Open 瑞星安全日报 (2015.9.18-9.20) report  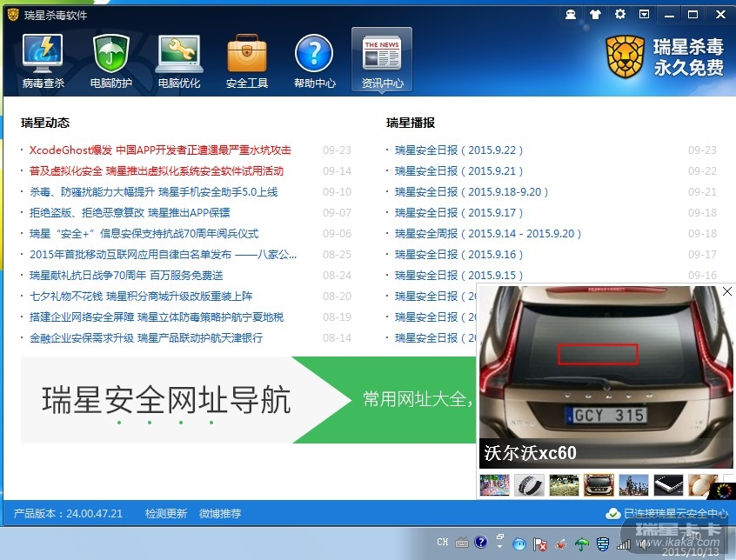(472, 192)
